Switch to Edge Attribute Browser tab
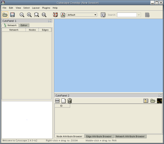This screenshot has height=144, width=164. point(99,136)
